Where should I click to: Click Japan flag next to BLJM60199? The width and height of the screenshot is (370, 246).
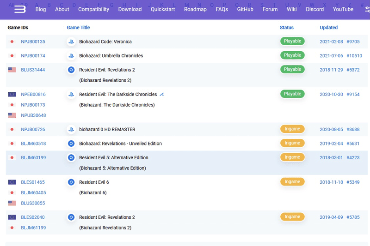tap(12, 158)
